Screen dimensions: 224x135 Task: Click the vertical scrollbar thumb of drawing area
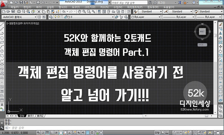click(x=215, y=35)
